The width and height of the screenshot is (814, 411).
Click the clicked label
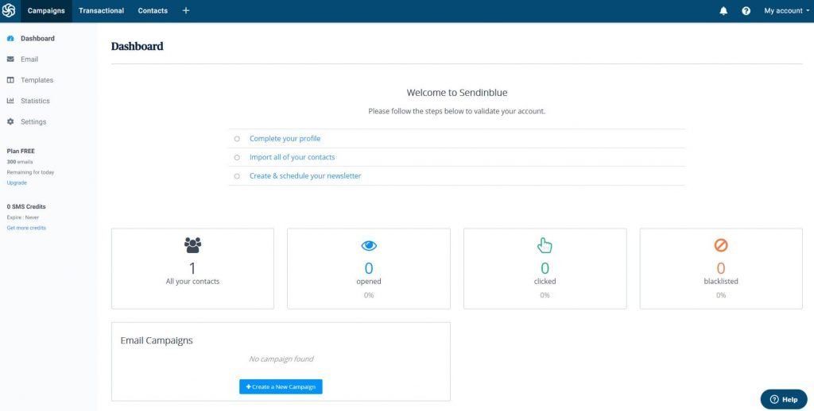545,282
